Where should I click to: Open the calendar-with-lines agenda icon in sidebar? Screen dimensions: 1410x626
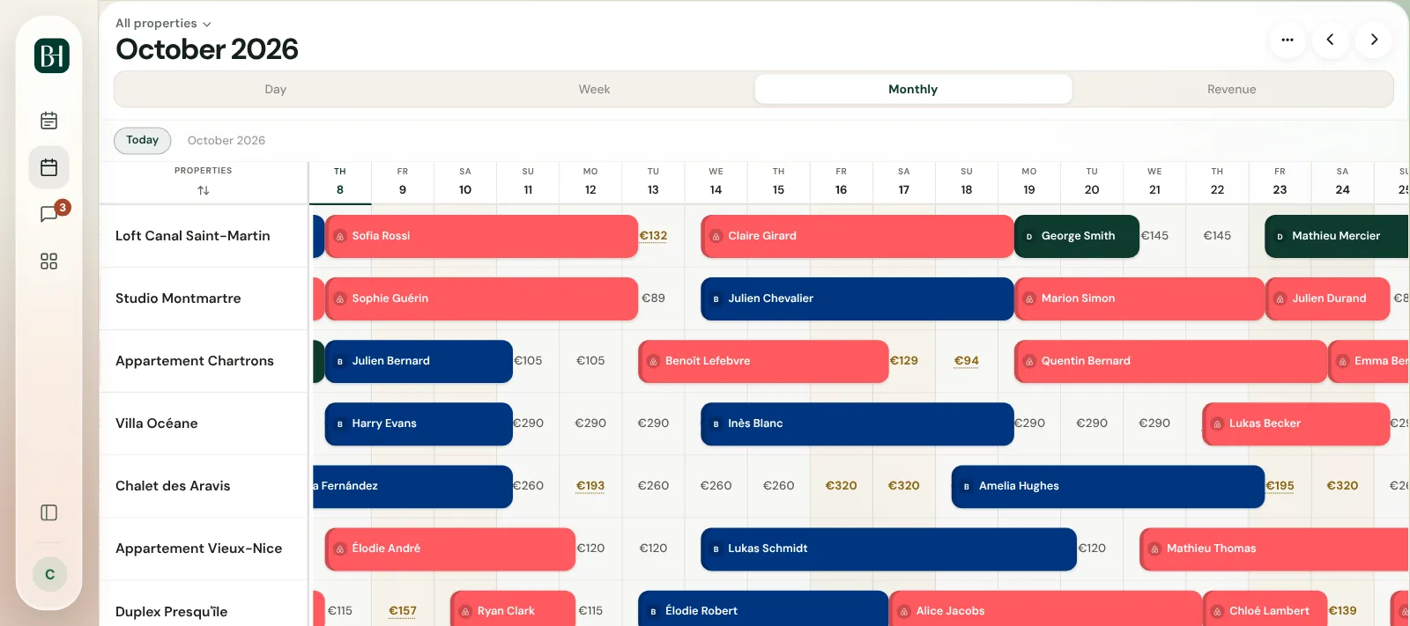point(49,121)
